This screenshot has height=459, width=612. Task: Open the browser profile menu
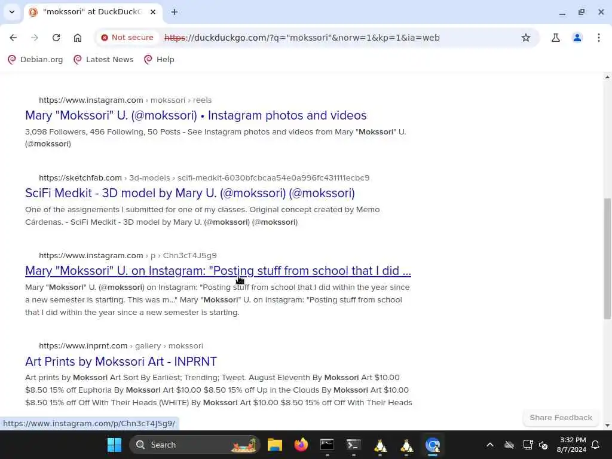[577, 38]
